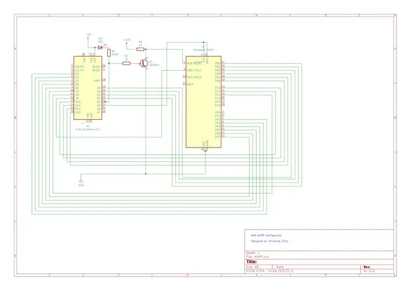The image size is (410, 290).
Task: Select the D1 LED diode symbol
Action: pos(100,48)
